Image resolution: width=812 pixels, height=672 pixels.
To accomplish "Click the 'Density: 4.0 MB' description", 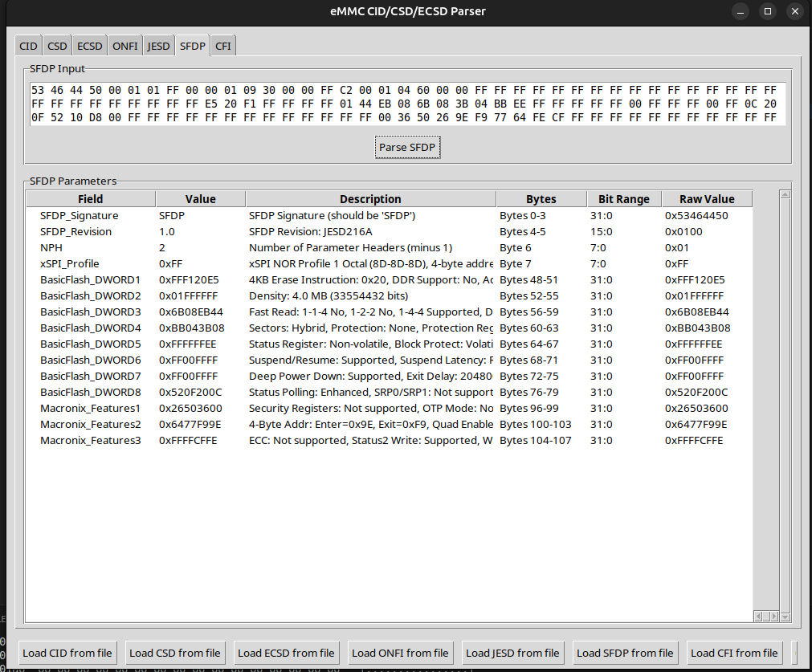I will [x=328, y=295].
